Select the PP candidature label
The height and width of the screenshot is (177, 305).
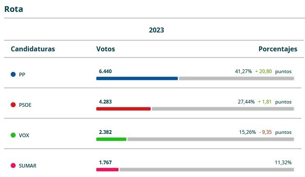22,75
